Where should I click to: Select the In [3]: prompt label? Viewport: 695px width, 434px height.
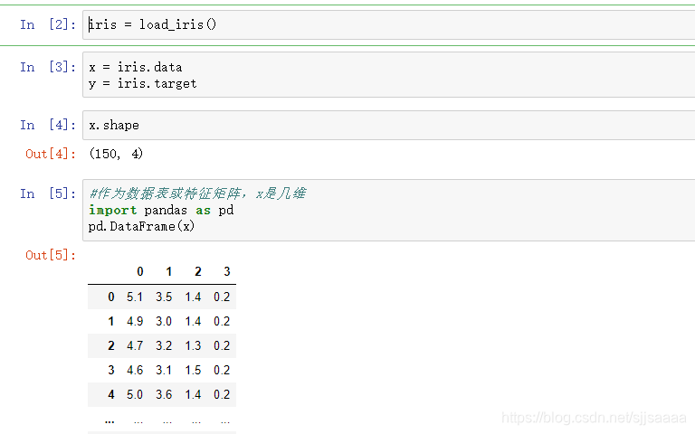point(48,67)
